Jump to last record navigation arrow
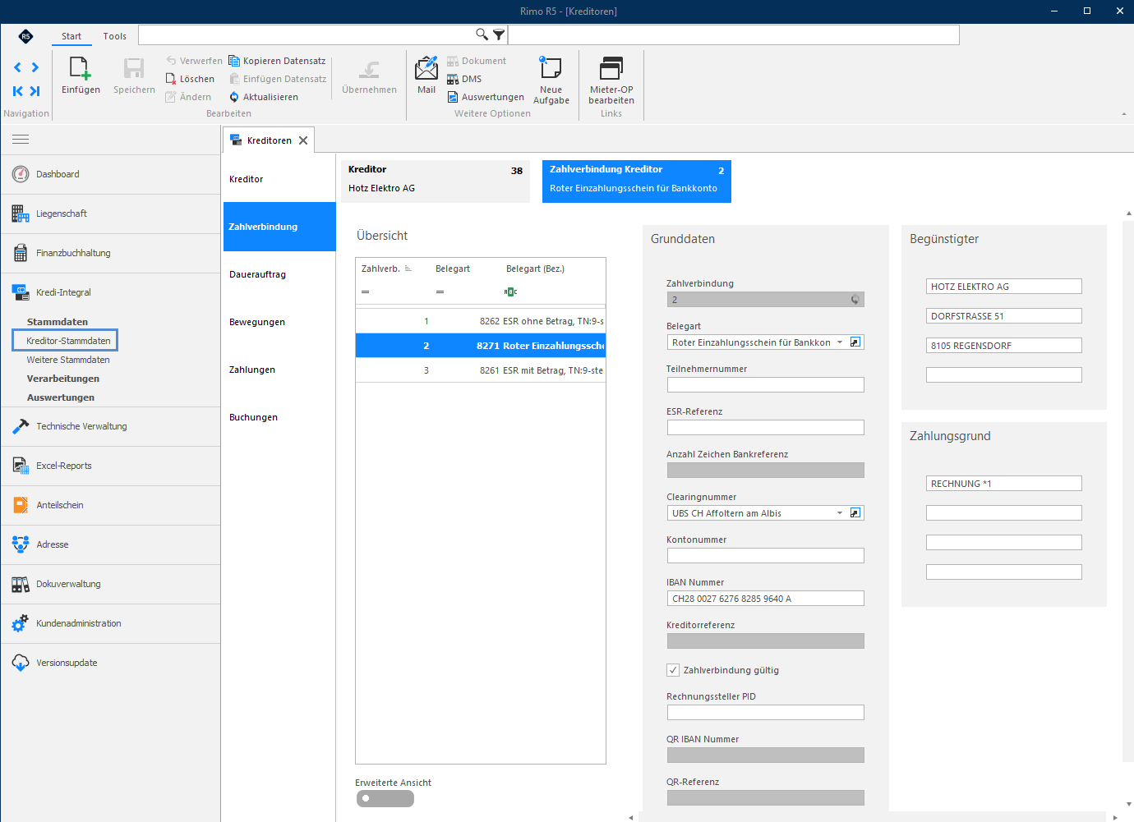Screen dimensions: 1134x822 pos(35,91)
